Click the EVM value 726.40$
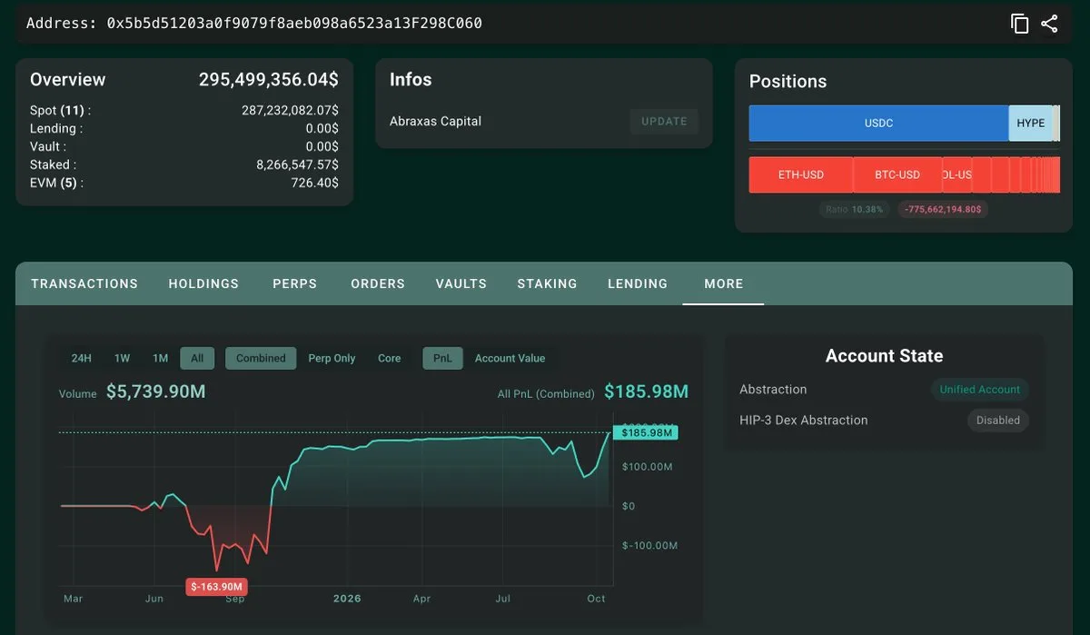1090x635 pixels. point(314,183)
